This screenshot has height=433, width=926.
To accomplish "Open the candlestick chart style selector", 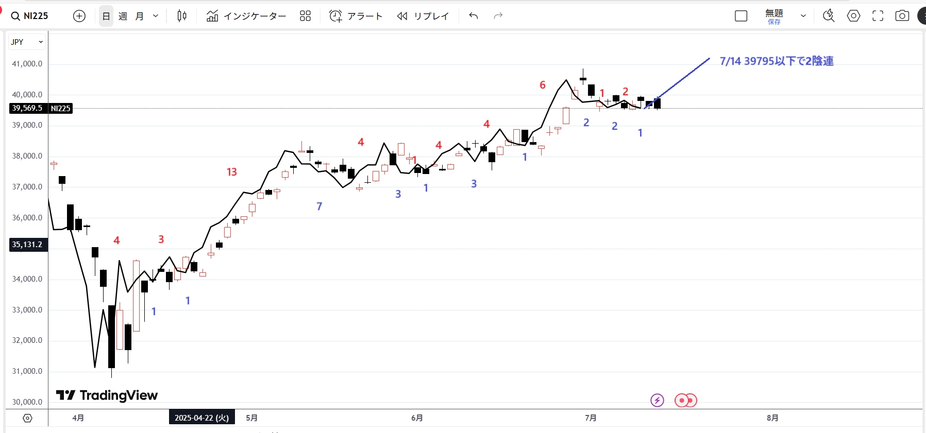I will [x=182, y=16].
